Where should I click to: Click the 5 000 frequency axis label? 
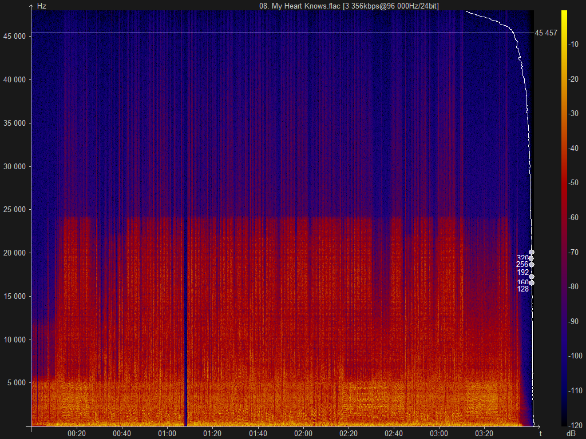[17, 382]
